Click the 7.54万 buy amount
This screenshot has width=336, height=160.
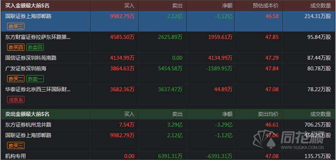[127, 125]
